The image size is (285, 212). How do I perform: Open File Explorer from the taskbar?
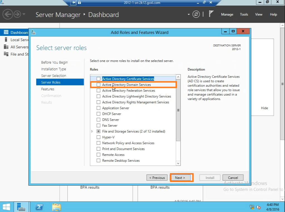click(x=57, y=207)
